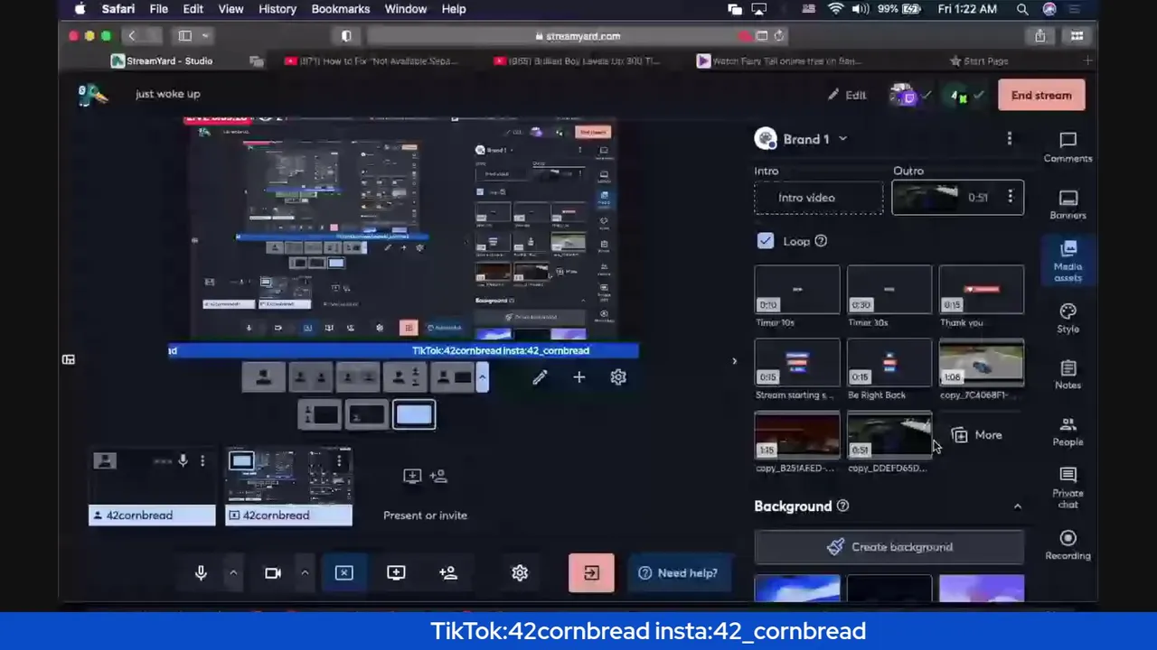Open macOS Spotlight search icon
The width and height of the screenshot is (1157, 650).
(x=1022, y=9)
